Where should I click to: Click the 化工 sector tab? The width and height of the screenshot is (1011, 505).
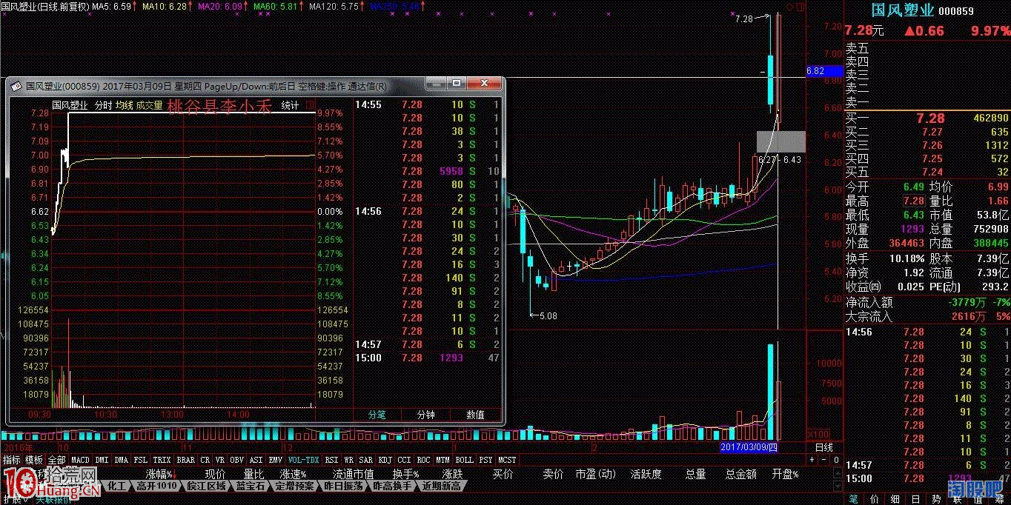(x=117, y=486)
